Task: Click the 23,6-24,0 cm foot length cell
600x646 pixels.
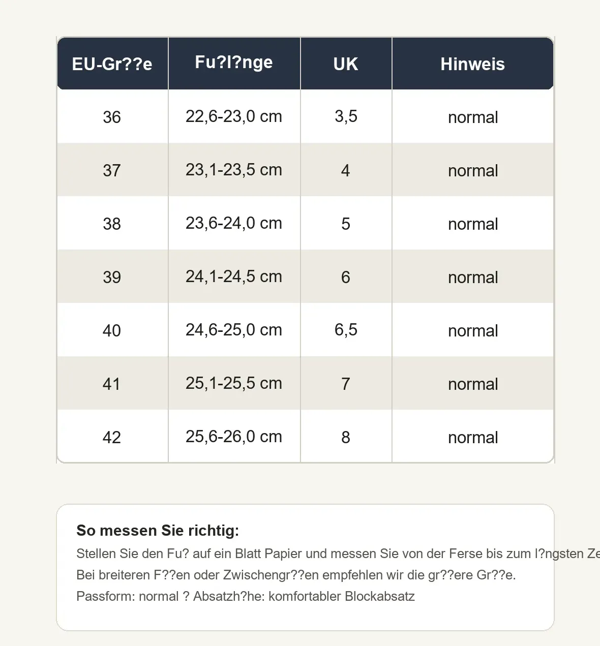Action: pos(234,223)
